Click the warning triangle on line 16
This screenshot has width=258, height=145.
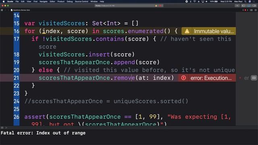tap(187, 31)
